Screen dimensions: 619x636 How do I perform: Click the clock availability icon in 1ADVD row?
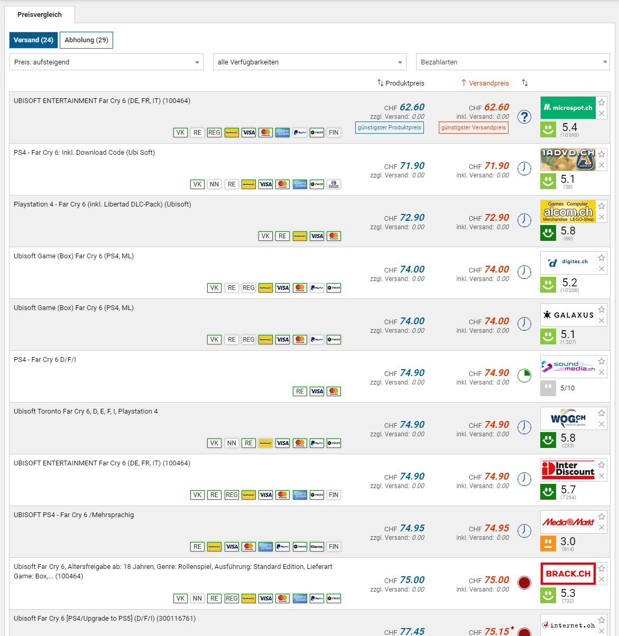tap(524, 169)
